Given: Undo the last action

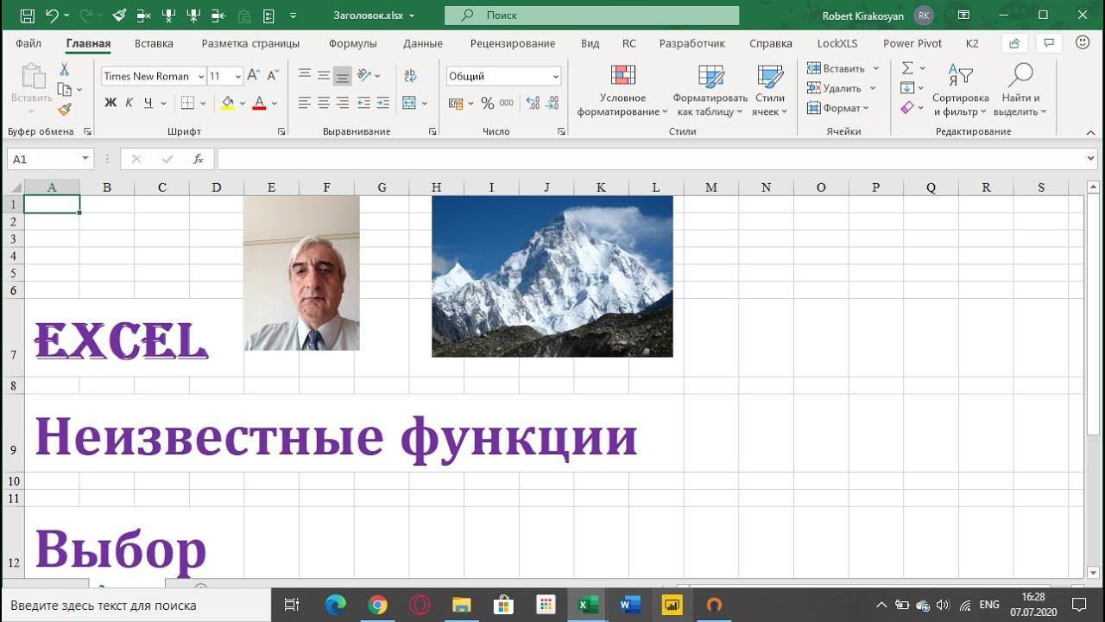Looking at the screenshot, I should (52, 16).
